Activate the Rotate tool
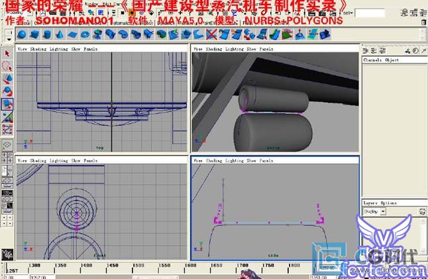This screenshot has width=428, height=279. coord(7,91)
